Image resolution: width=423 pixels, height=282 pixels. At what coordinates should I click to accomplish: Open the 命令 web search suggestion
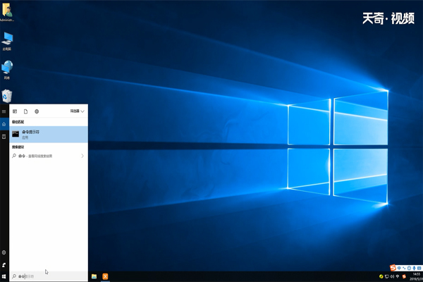click(x=49, y=156)
